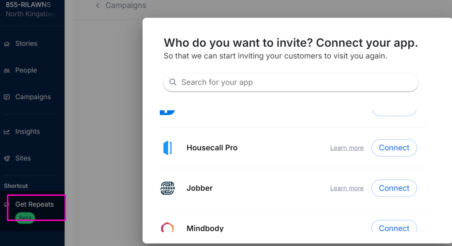Go back using the Campaigns chevron arrow
Image resolution: width=452 pixels, height=246 pixels.
point(98,6)
